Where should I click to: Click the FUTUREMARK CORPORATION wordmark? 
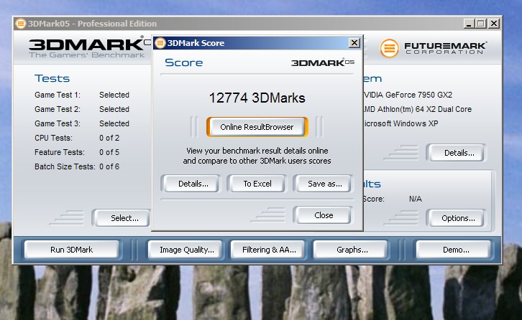(x=446, y=48)
